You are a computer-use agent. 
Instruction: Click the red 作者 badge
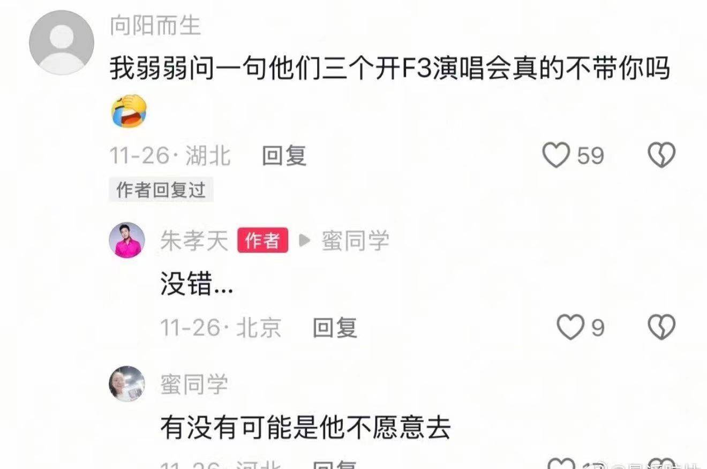coord(263,240)
